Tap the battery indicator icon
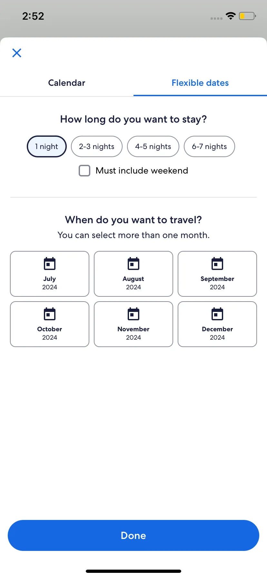Image resolution: width=267 pixels, height=578 pixels. click(247, 16)
